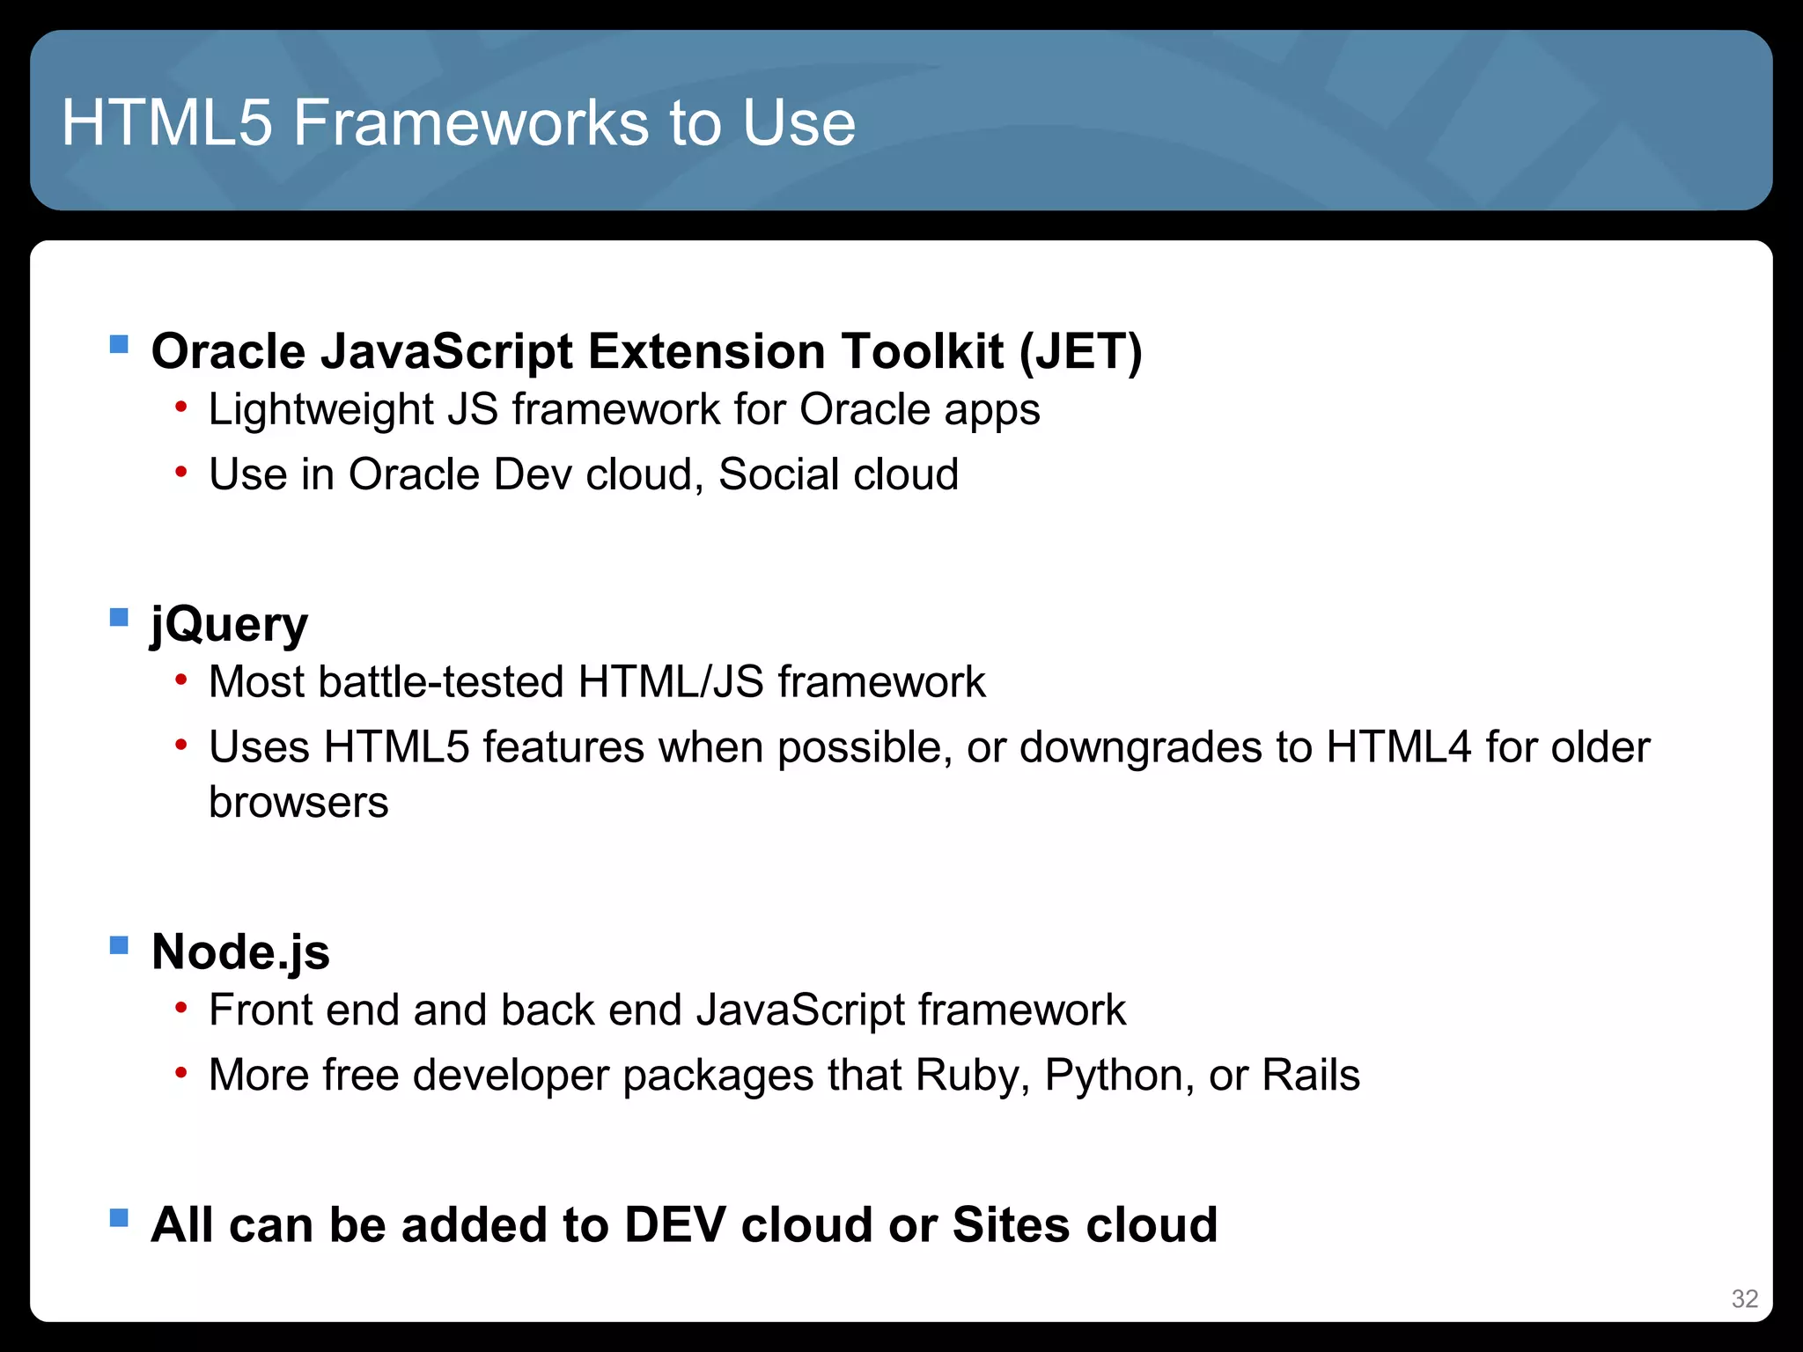Image resolution: width=1803 pixels, height=1352 pixels.
Task: Click the text 'Most battle-tested HTML/JS framework'
Action: (x=597, y=682)
